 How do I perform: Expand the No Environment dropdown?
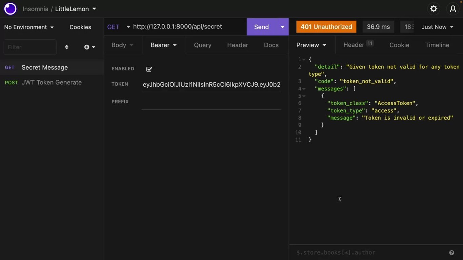click(29, 27)
